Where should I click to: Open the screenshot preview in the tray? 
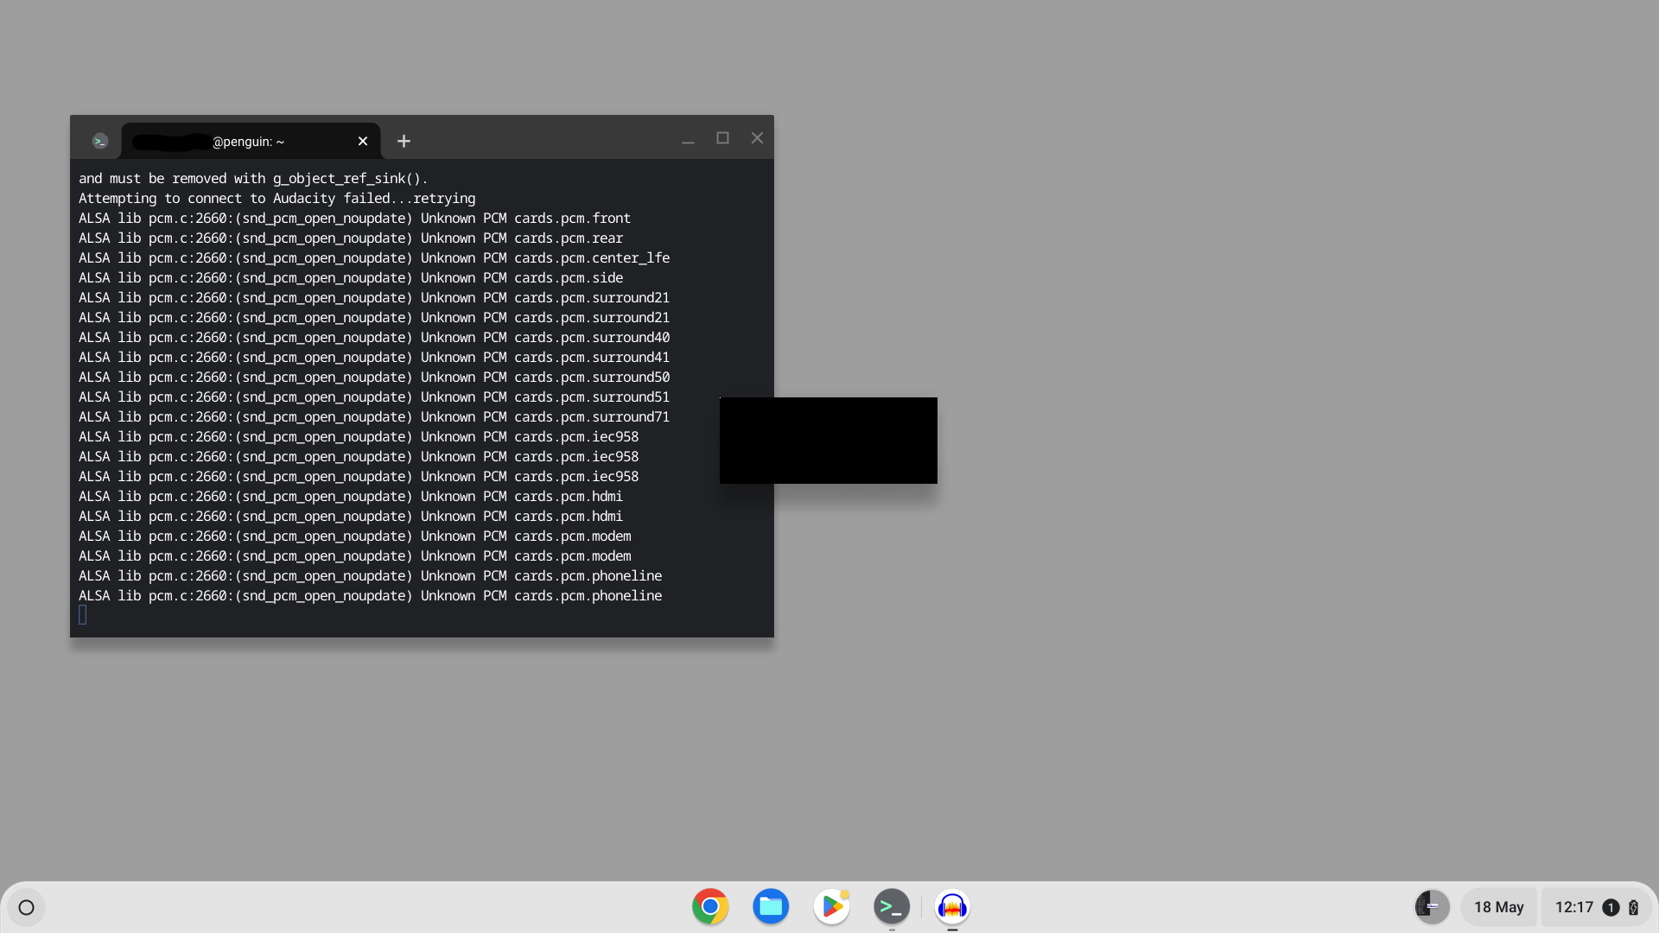[x=1430, y=907]
